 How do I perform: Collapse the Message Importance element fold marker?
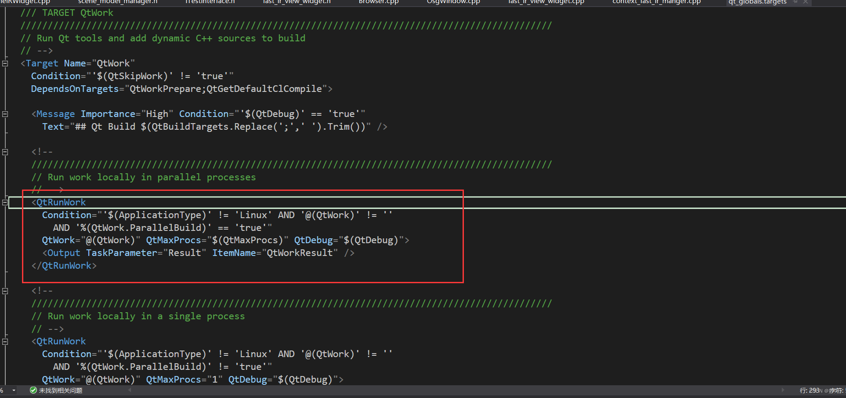(x=5, y=114)
